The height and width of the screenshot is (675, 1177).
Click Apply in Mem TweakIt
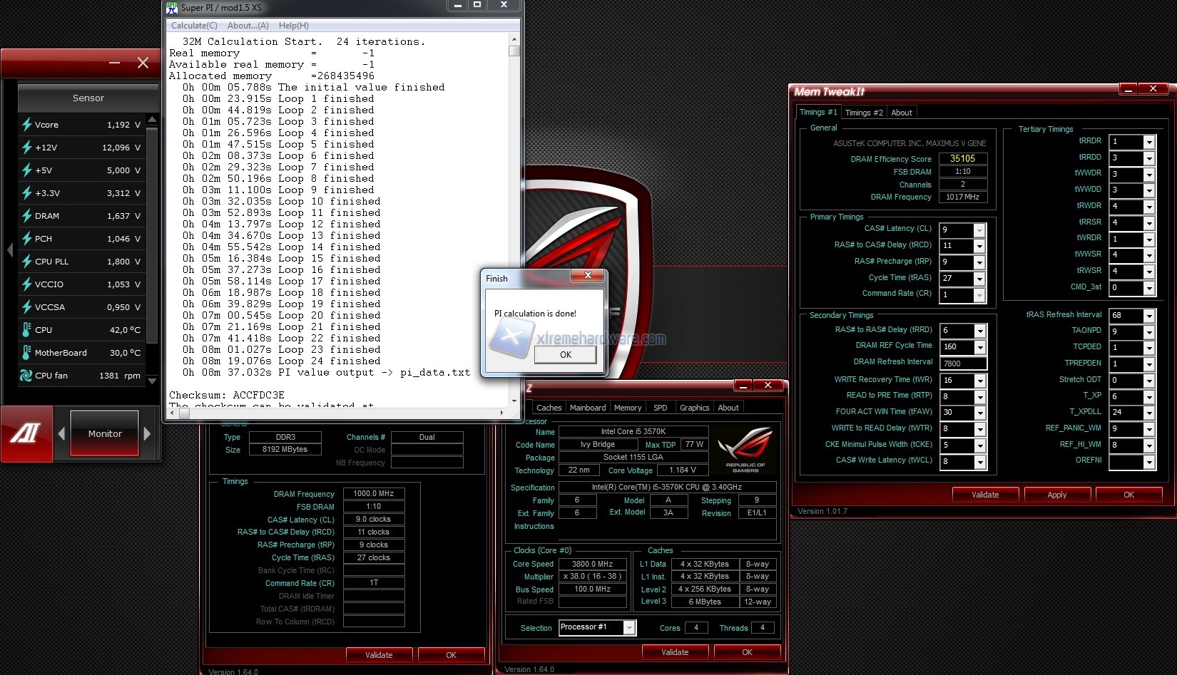pos(1056,495)
